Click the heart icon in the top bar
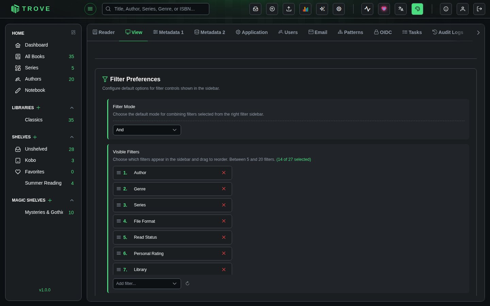 click(x=384, y=9)
